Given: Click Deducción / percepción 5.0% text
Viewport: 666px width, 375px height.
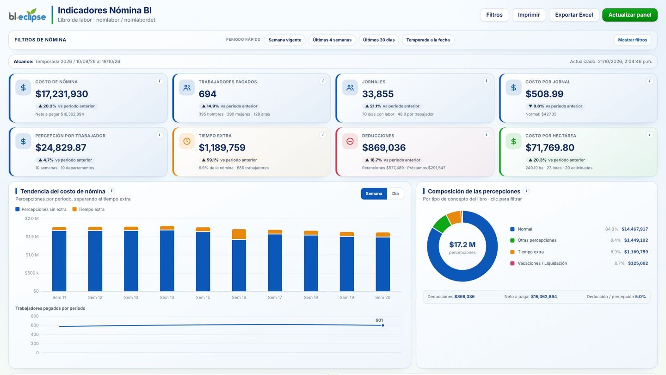Looking at the screenshot, I should click(616, 297).
